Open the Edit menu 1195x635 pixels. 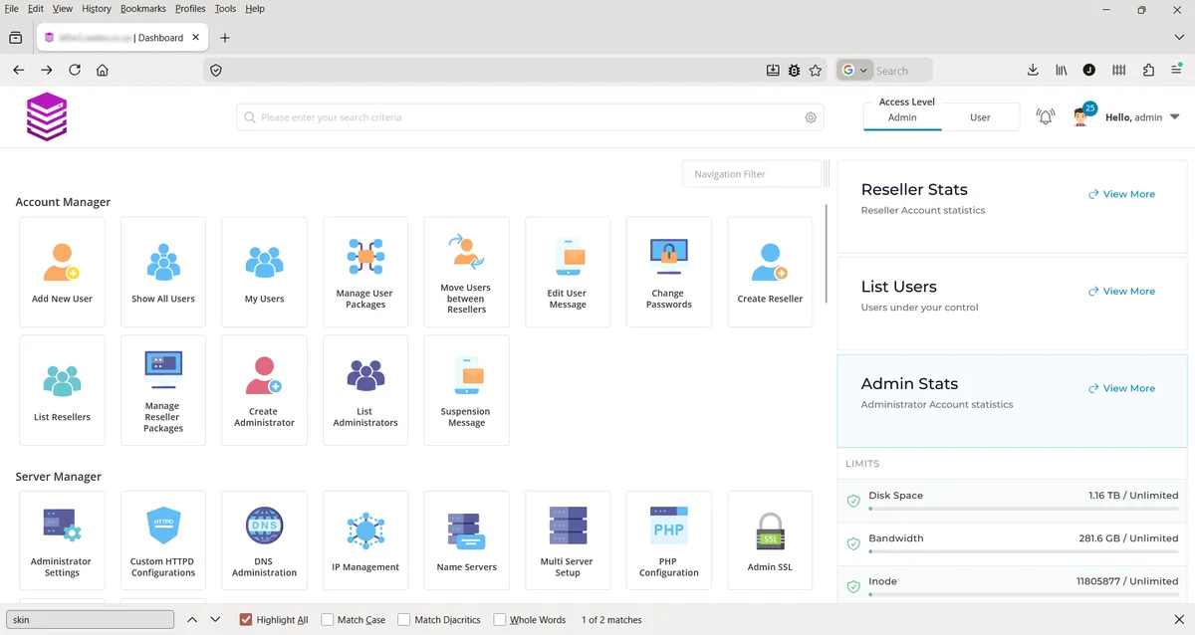(36, 9)
